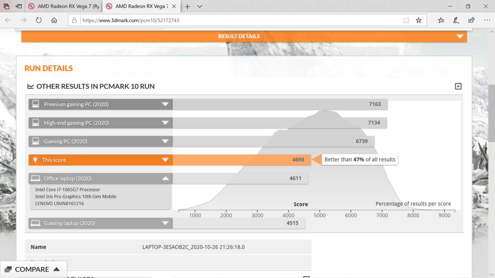Collapse the Other Results in PCMark 10 Run section
This screenshot has height=278, width=495.
pos(458,86)
